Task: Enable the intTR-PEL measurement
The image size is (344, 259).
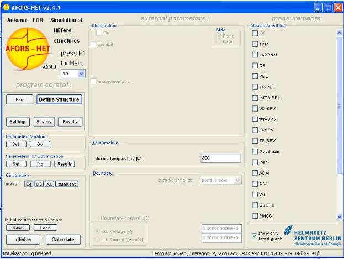Action: [255, 98]
